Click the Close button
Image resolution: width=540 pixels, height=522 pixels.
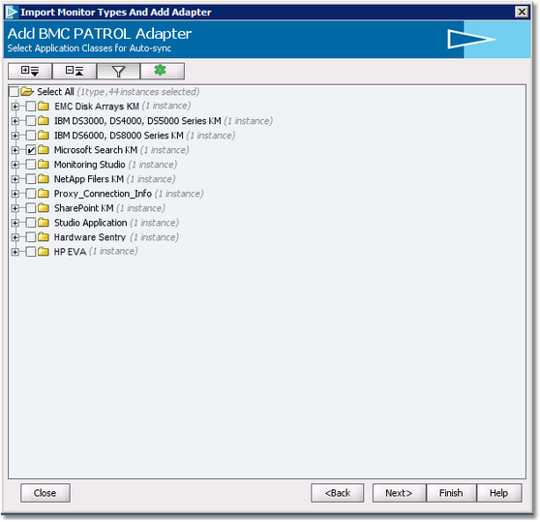(45, 493)
